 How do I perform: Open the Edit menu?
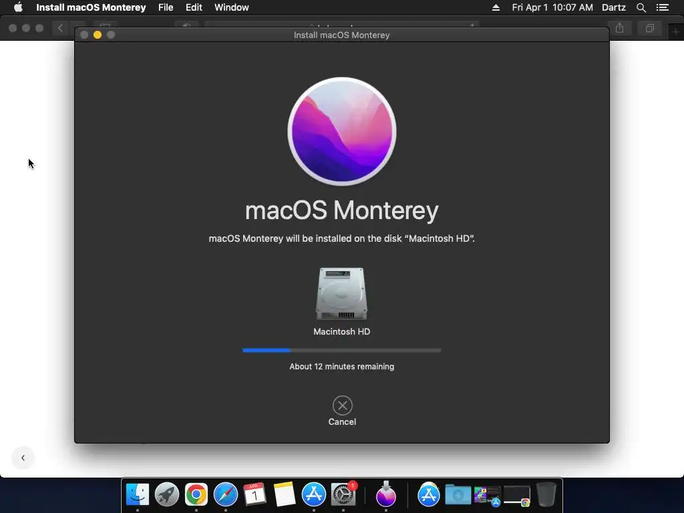[194, 7]
